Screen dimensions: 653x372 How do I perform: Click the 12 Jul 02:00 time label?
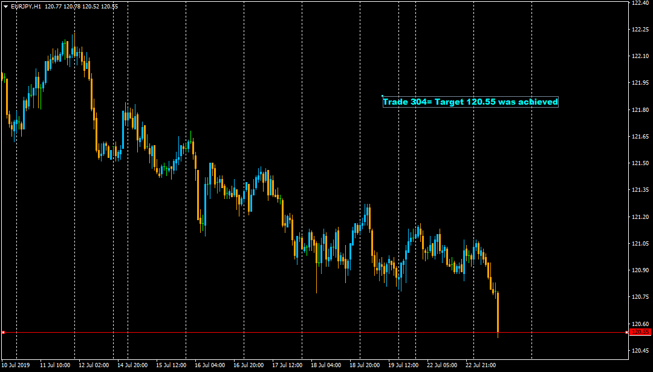(x=94, y=365)
